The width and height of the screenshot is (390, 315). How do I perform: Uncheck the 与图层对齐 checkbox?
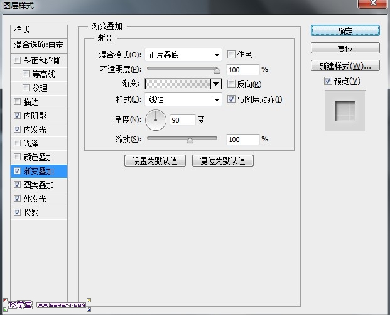[232, 99]
